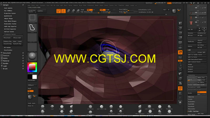The image size is (210, 118).
Task: Select the Standard brush at bottom shelf
Action: coord(43,107)
